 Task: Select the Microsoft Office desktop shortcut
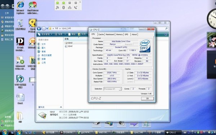pos(20,63)
